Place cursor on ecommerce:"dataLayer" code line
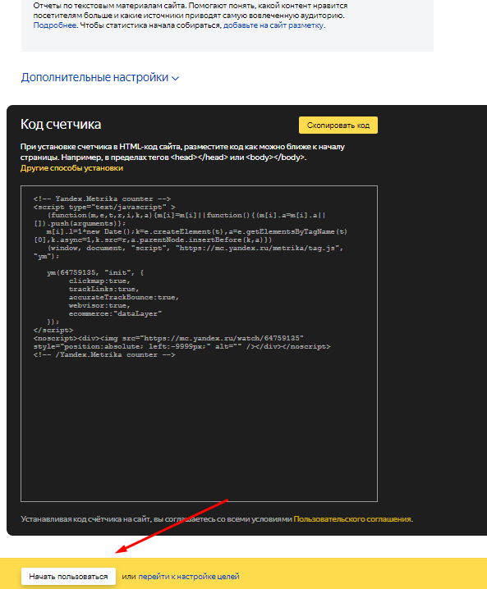 [x=115, y=314]
